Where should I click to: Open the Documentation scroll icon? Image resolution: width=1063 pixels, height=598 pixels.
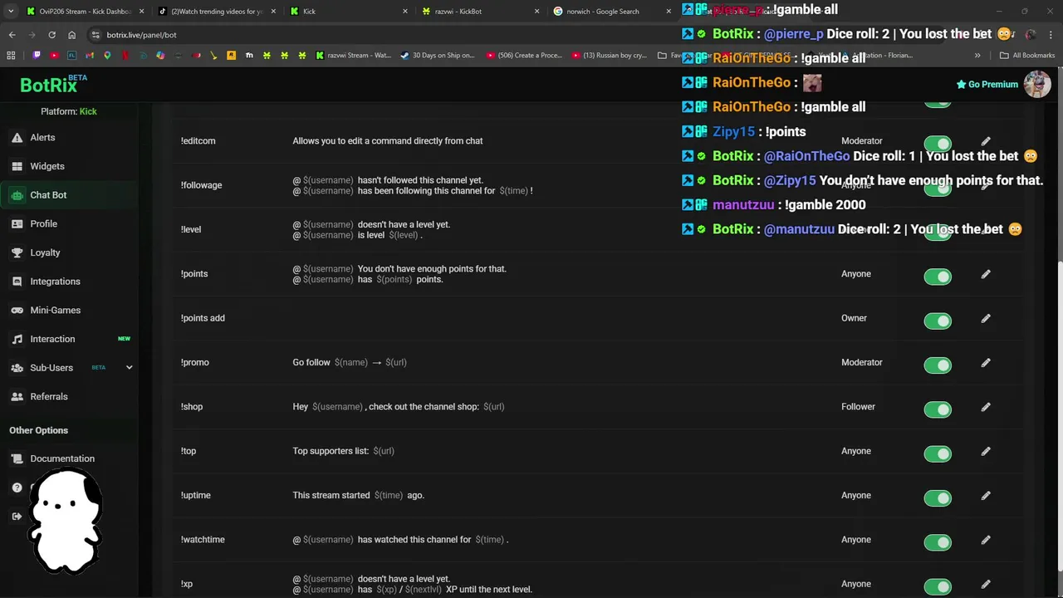[17, 458]
